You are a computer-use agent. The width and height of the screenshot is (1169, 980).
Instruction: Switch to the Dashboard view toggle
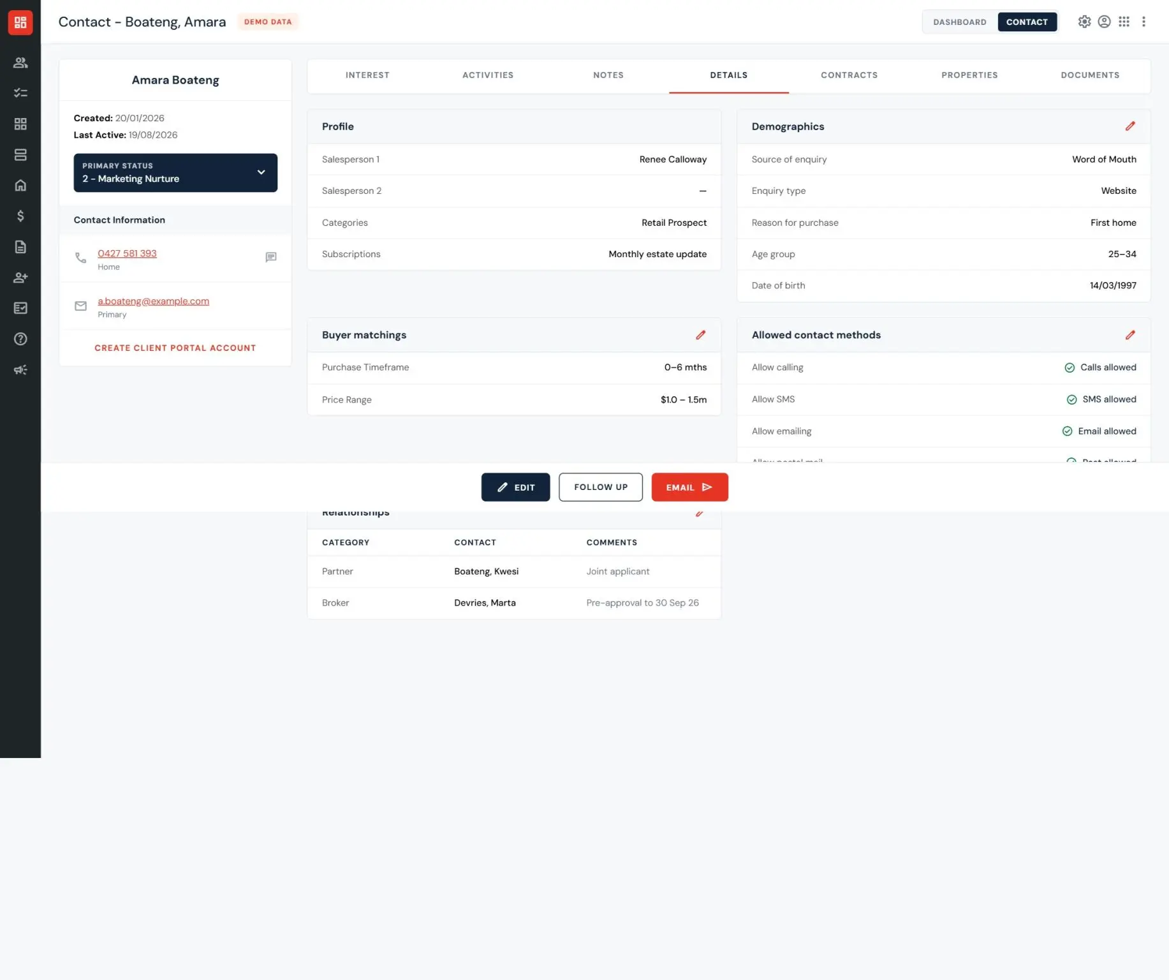tap(960, 22)
